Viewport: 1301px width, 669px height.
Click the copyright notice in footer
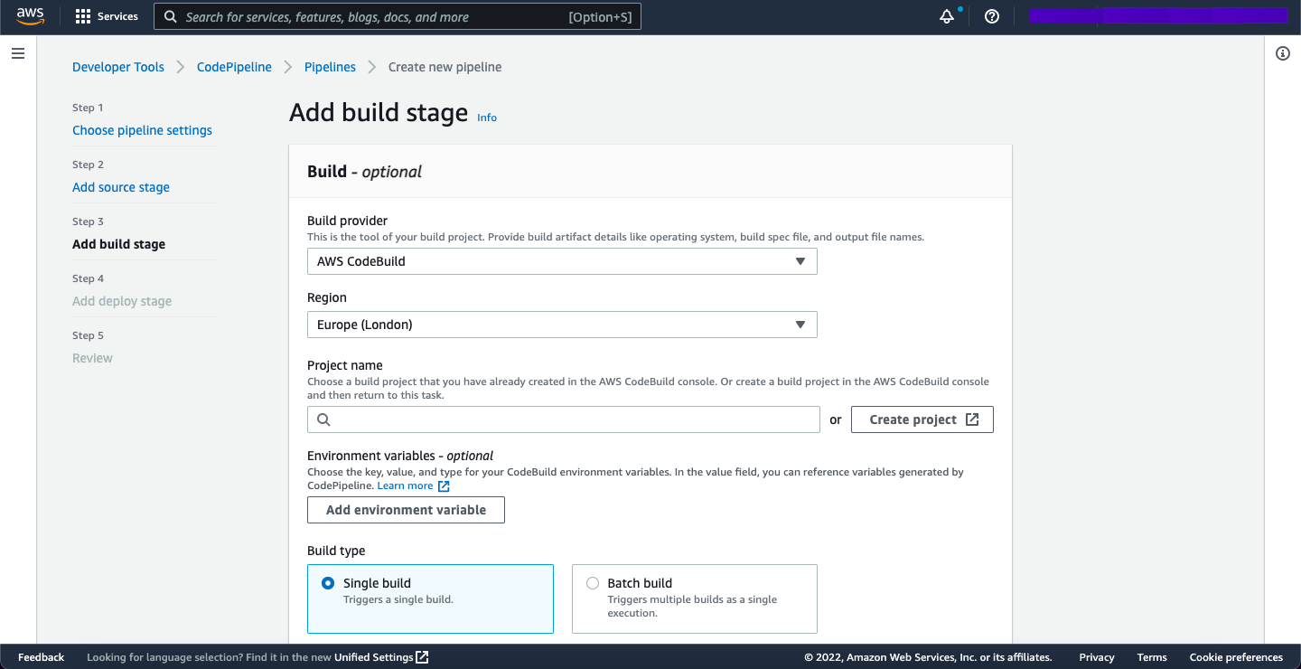(928, 657)
